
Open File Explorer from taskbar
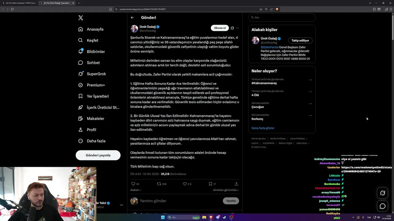click(x=204, y=217)
